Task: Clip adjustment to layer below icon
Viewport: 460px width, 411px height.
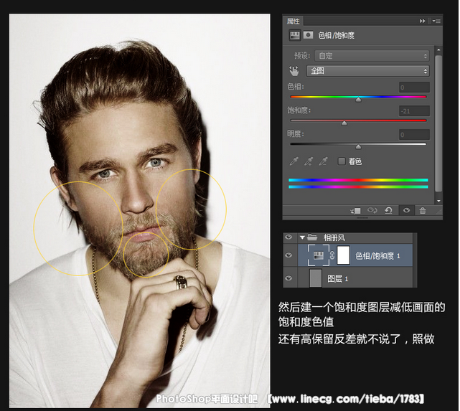Action: (356, 210)
